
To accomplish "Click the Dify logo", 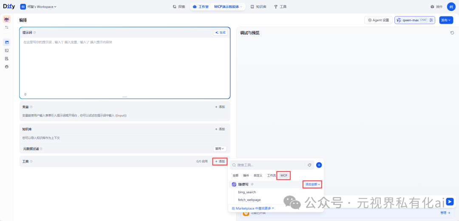I will pyautogui.click(x=9, y=6).
